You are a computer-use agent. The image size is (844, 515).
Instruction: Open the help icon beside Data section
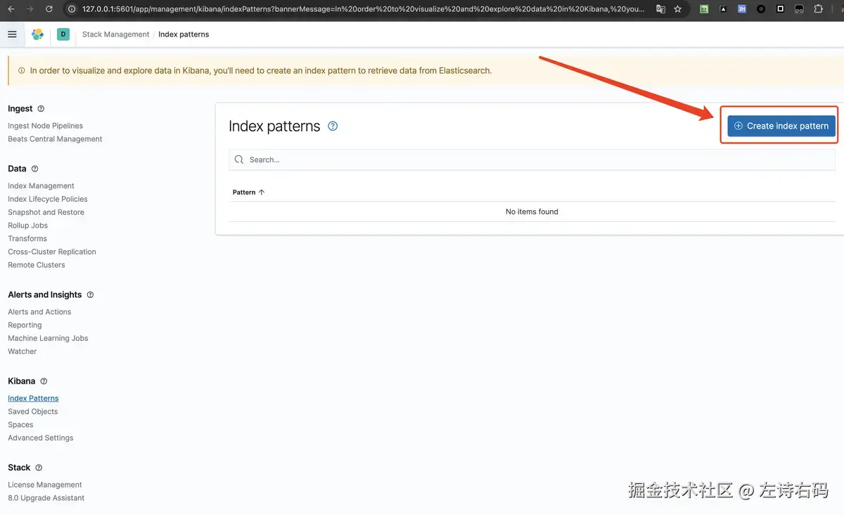(34, 169)
